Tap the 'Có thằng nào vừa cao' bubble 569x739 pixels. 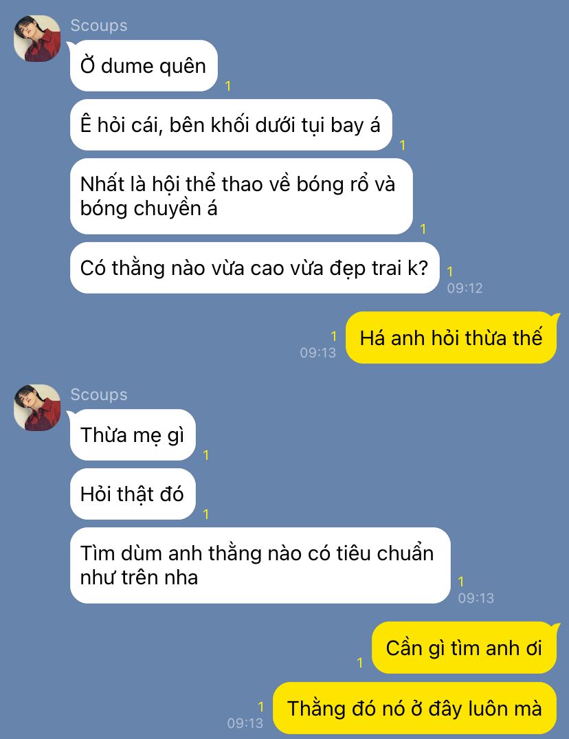[254, 268]
